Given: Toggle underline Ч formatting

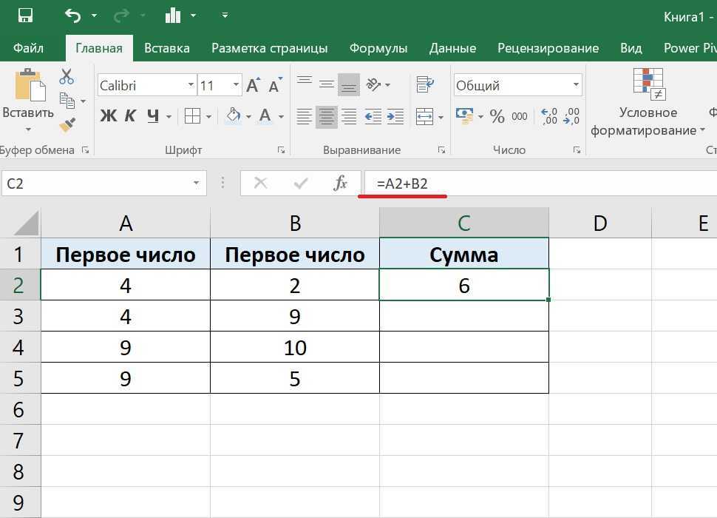Looking at the screenshot, I should (x=153, y=115).
